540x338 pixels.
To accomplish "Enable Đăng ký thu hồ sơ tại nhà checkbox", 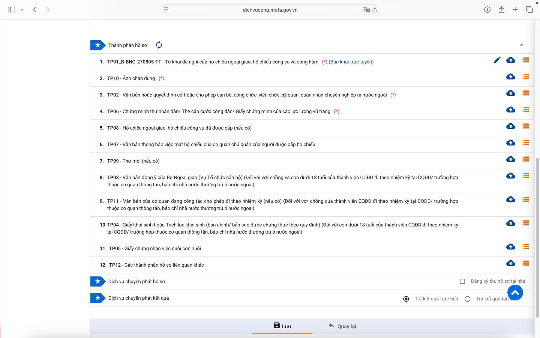I will coord(462,281).
